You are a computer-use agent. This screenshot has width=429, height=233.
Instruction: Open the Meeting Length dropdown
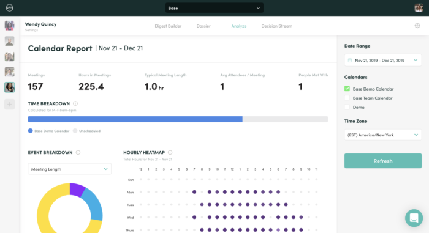69,169
